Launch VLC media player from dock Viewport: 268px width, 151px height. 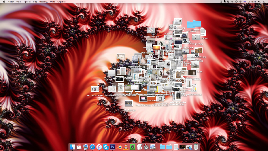pos(126,147)
